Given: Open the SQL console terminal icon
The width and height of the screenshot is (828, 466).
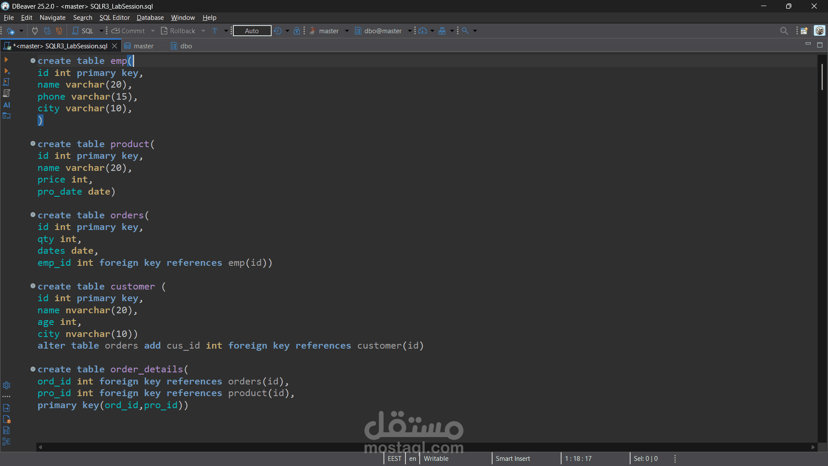Looking at the screenshot, I should tap(6, 116).
